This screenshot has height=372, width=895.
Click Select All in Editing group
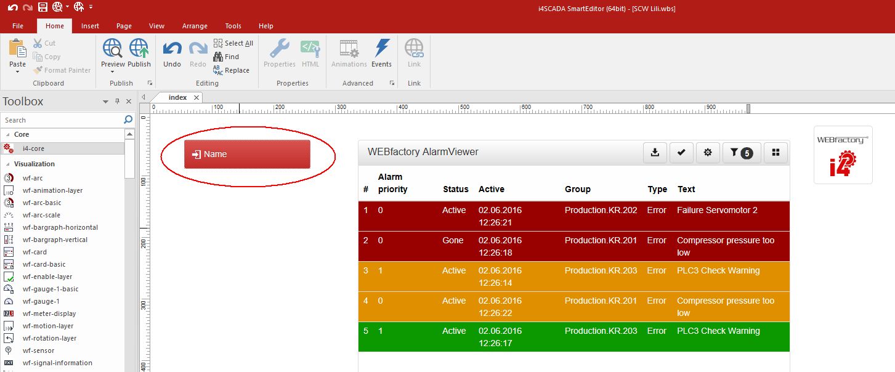point(233,43)
